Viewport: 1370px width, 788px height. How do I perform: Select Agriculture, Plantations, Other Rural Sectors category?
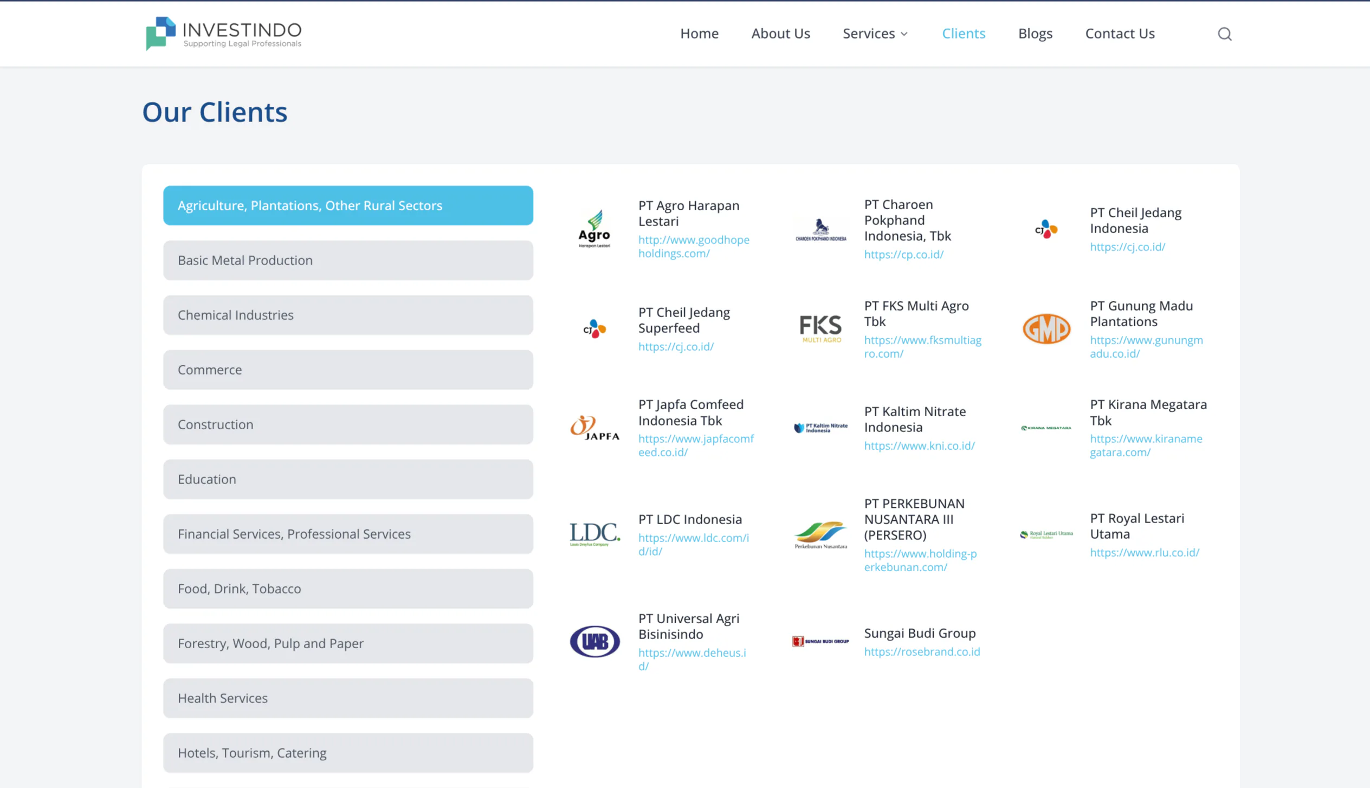(x=348, y=205)
